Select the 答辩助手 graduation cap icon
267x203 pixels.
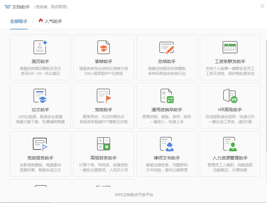103,47
